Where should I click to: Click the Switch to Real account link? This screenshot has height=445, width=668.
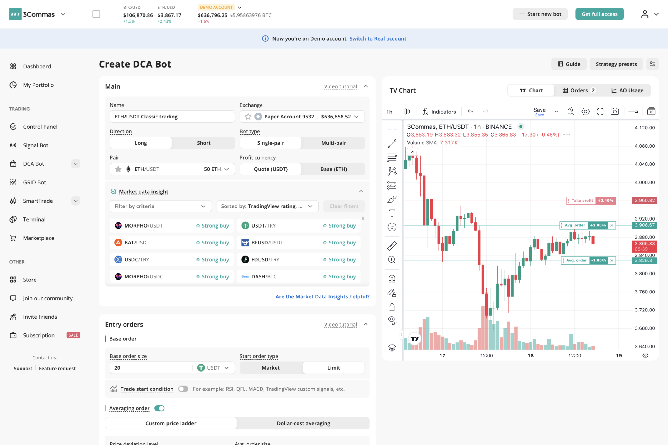click(378, 39)
